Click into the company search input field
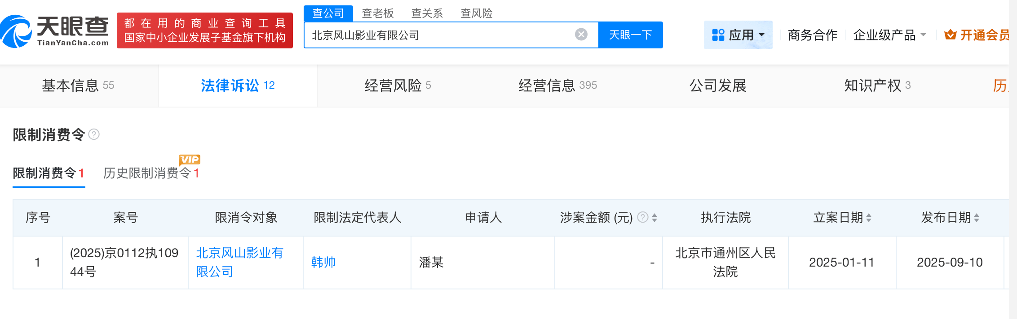The width and height of the screenshot is (1017, 319). [x=440, y=35]
